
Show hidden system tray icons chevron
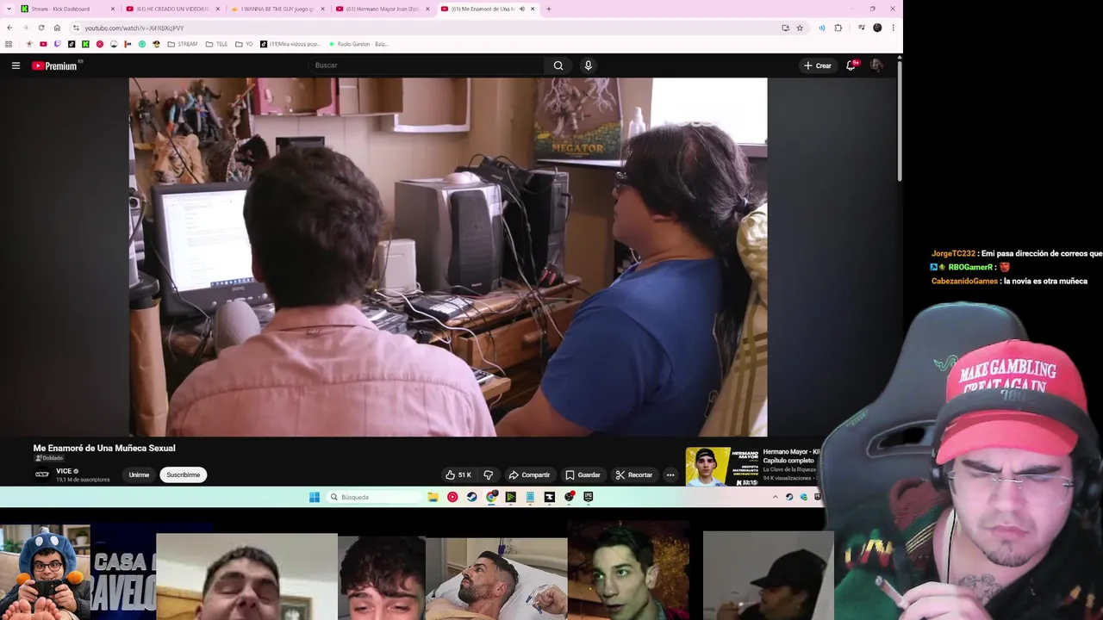pyautogui.click(x=775, y=497)
